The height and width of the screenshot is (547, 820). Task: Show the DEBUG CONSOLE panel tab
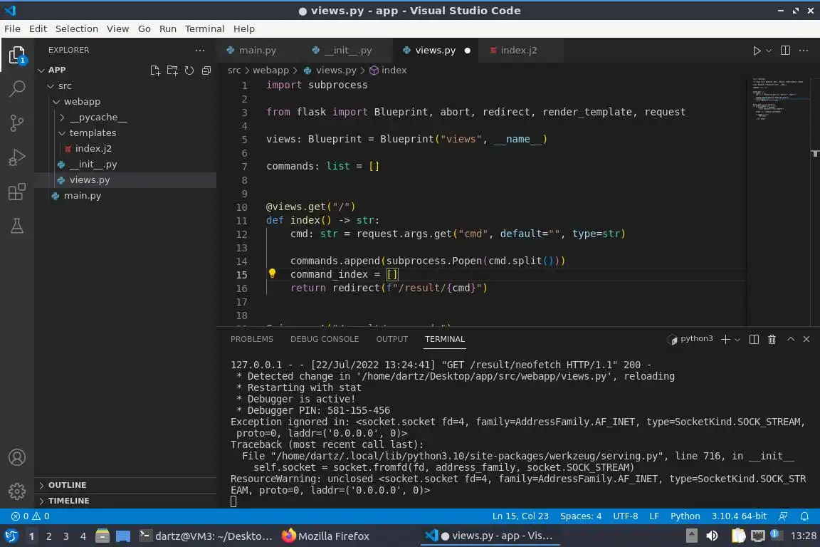[325, 339]
